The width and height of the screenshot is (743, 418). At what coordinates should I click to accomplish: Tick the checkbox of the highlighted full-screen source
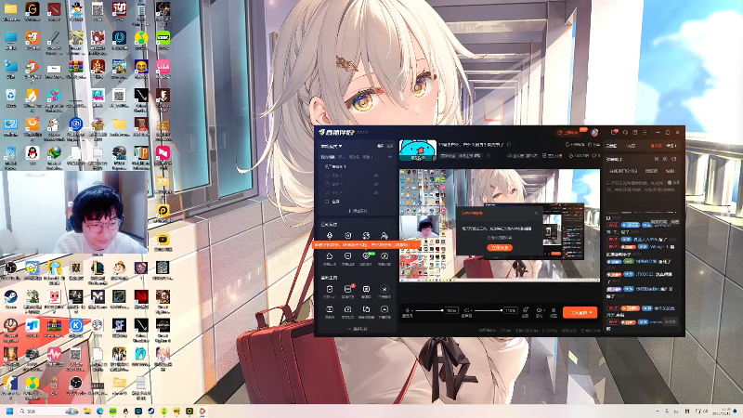(x=327, y=202)
